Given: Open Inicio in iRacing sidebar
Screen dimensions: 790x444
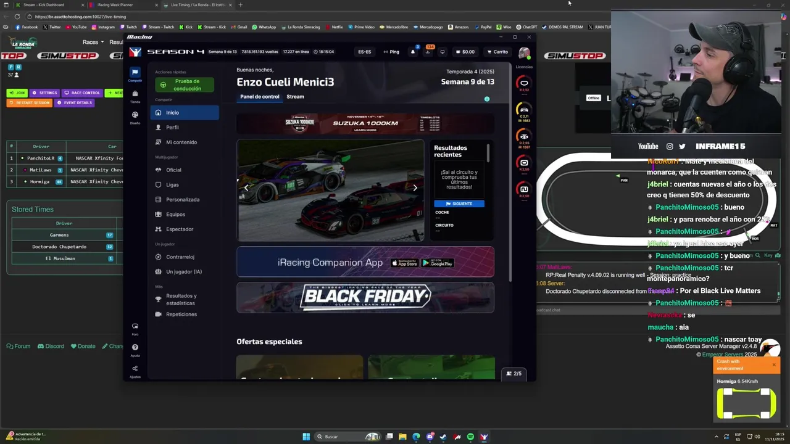Looking at the screenshot, I should pyautogui.click(x=185, y=113).
